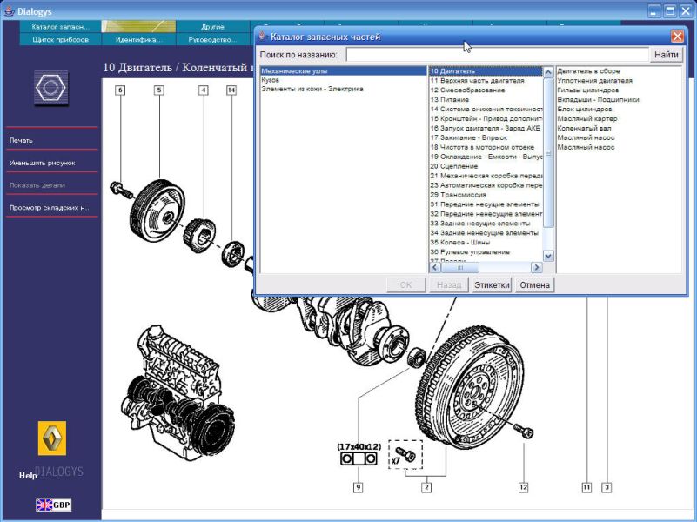The image size is (697, 522).
Task: Click the GBP British flag icon
Action: (53, 505)
